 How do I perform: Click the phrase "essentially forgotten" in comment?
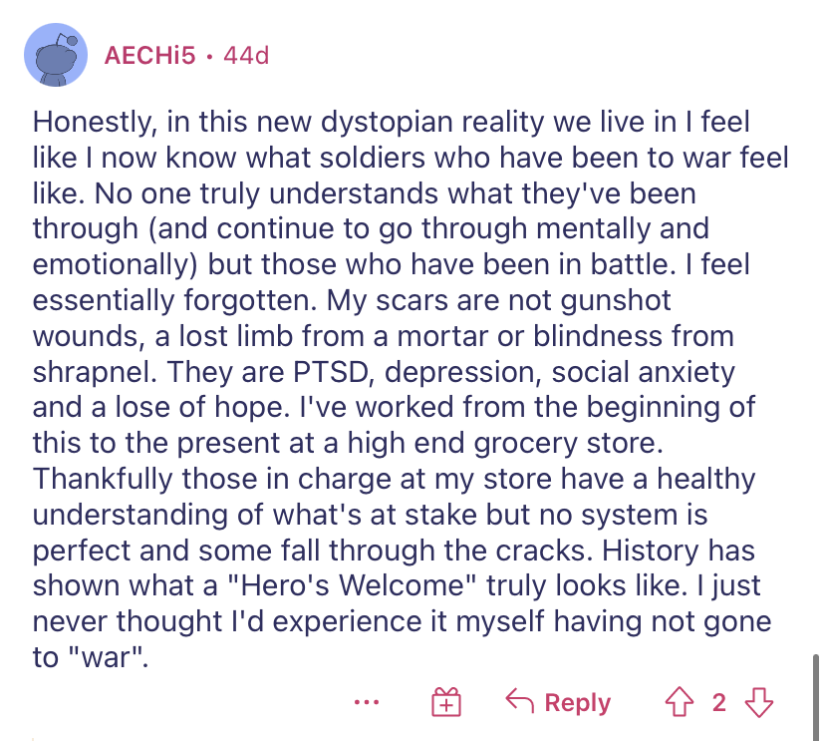click(x=170, y=300)
